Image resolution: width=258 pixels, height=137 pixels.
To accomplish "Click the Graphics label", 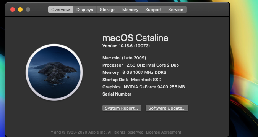I will point(111,87).
